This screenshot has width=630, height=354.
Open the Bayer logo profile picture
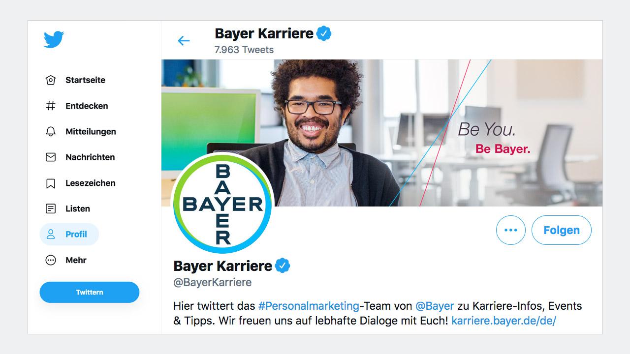point(222,204)
